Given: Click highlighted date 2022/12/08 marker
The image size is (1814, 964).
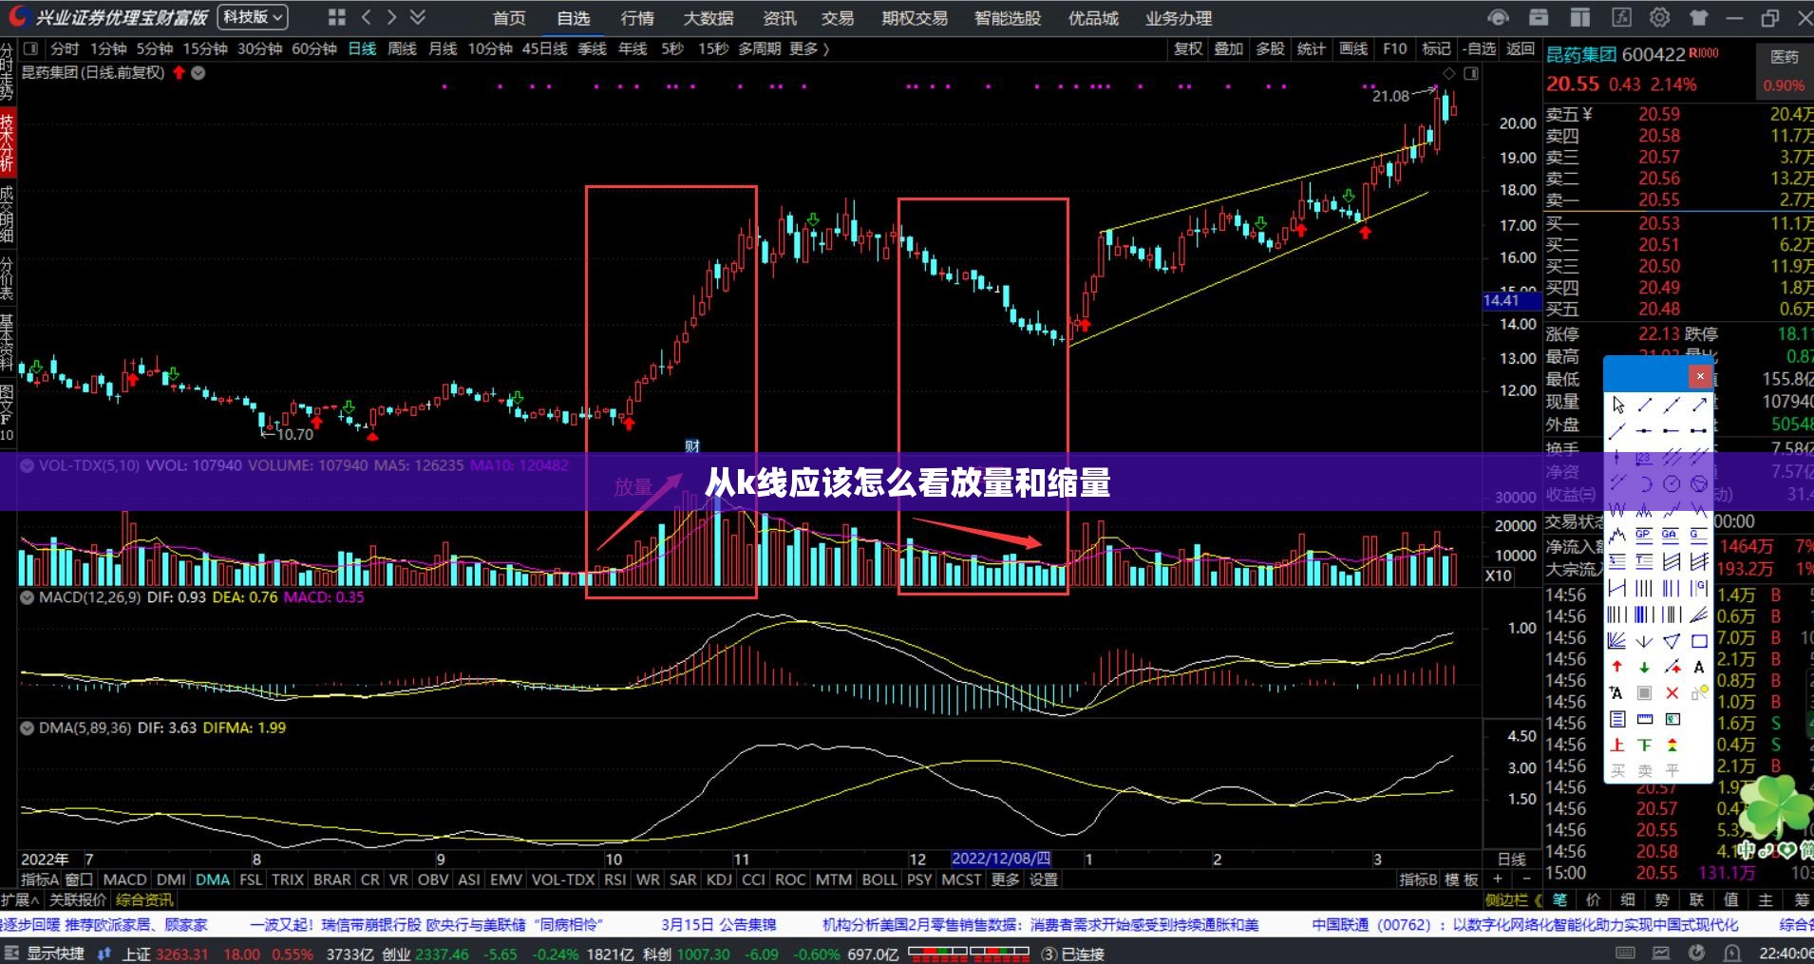Looking at the screenshot, I should (1000, 859).
